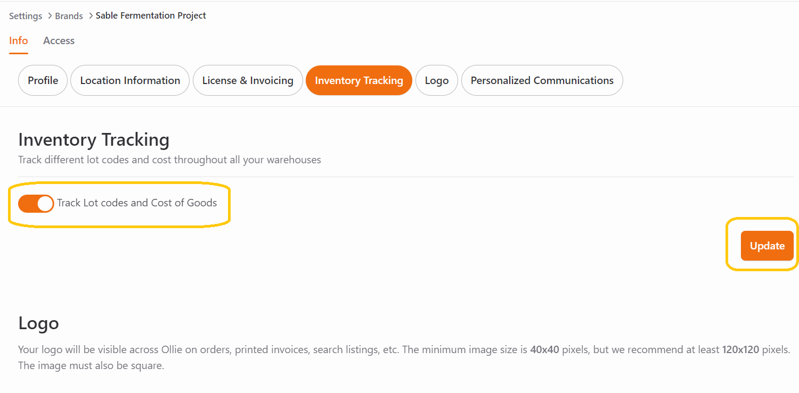Select the Info tab
The height and width of the screenshot is (393, 799).
pos(19,40)
